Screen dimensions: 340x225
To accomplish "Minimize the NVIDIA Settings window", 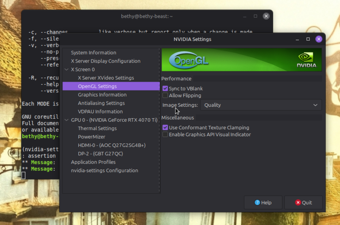I will click(297, 39).
